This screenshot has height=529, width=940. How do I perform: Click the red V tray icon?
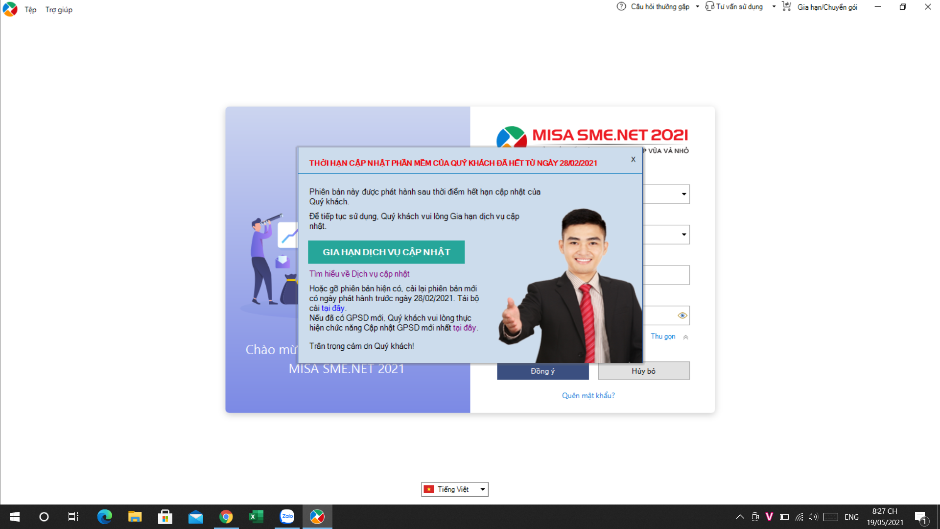[x=769, y=517]
